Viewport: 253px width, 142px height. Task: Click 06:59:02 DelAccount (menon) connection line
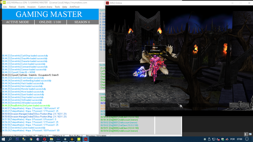tap(119, 123)
